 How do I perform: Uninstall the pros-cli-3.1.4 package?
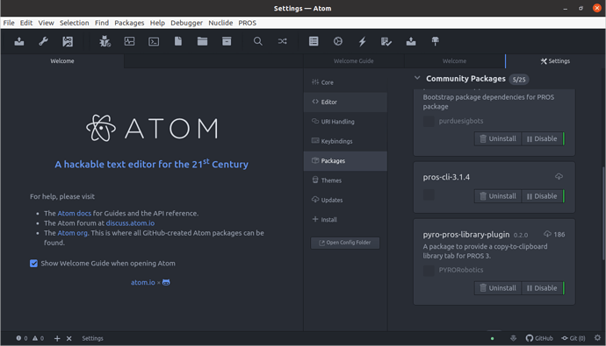coord(498,196)
